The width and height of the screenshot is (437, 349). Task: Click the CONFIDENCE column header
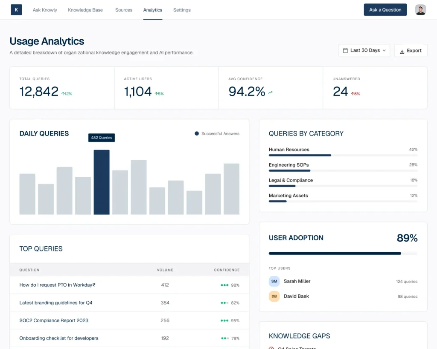click(x=227, y=270)
